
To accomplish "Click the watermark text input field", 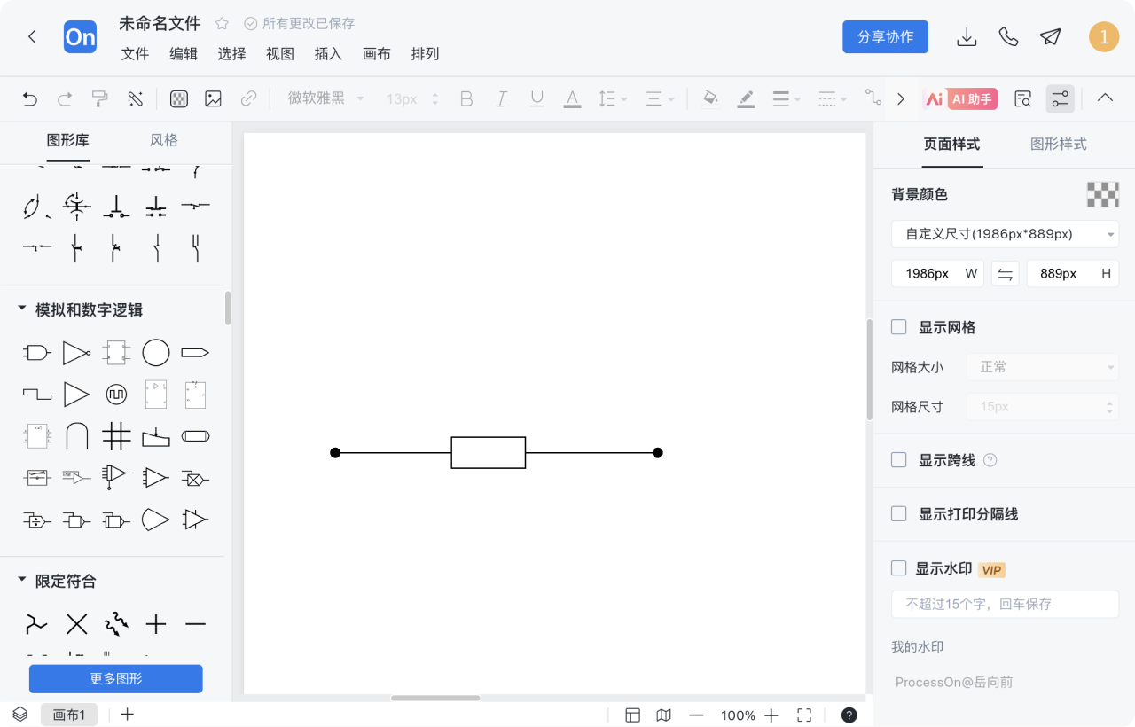I will coord(1005,604).
